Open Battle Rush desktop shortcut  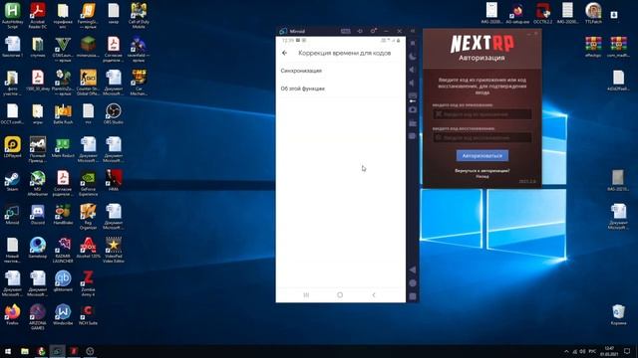coord(63,114)
